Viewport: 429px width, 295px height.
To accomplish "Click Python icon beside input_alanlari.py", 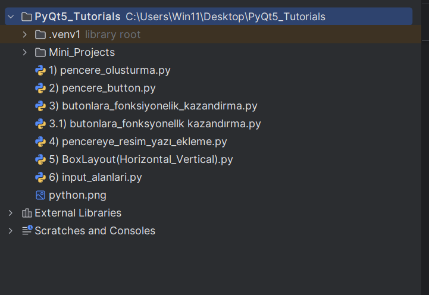I will [x=40, y=177].
